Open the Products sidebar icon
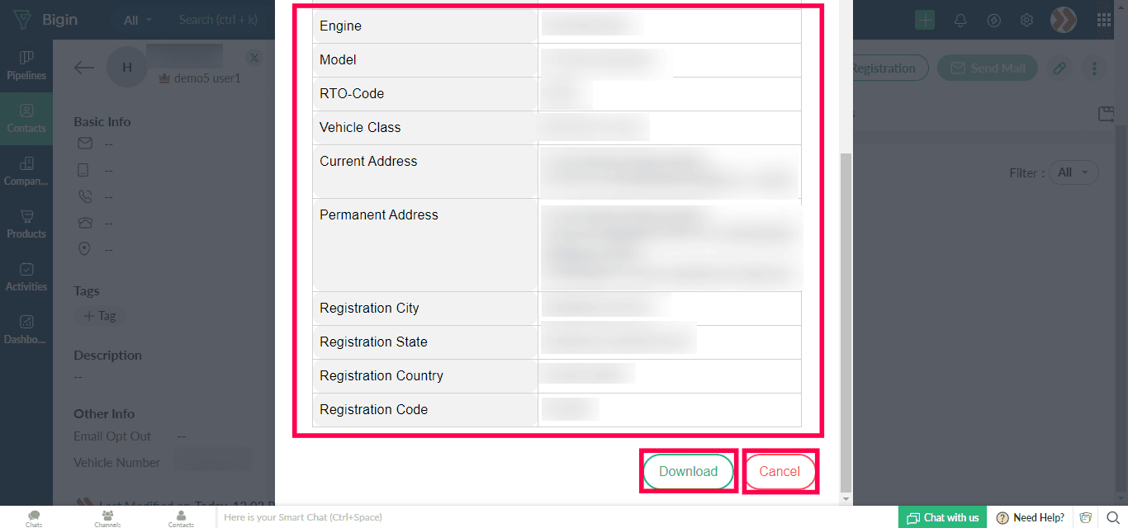This screenshot has height=528, width=1128. (26, 224)
